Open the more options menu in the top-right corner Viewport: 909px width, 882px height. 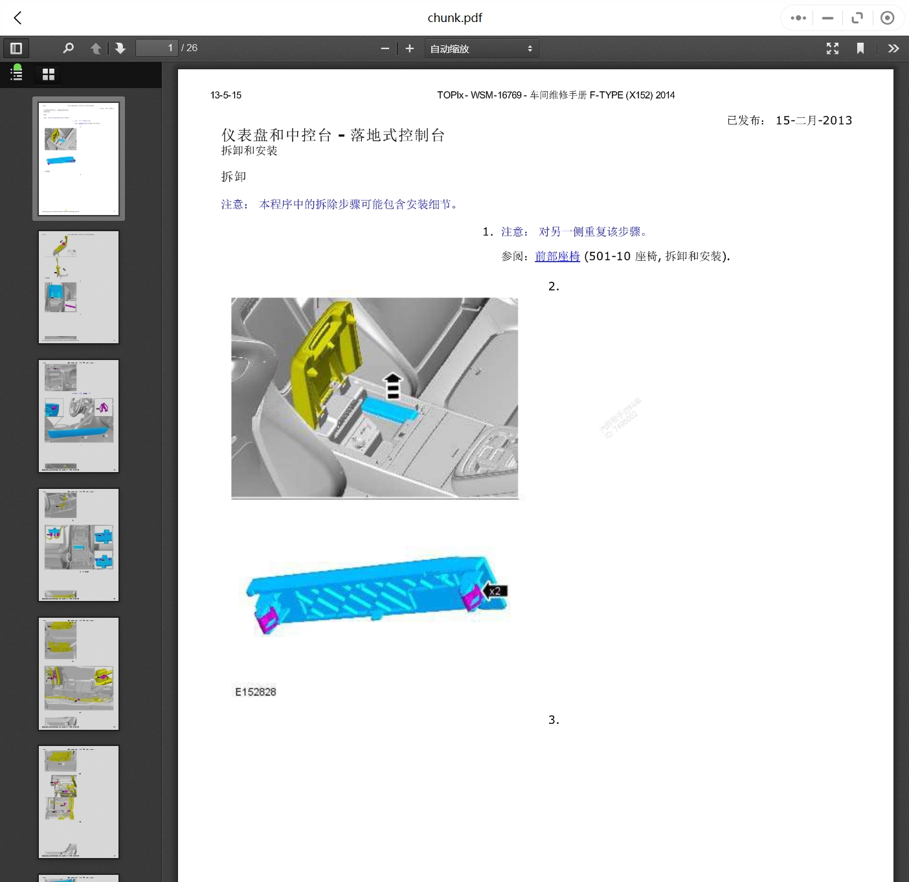pos(797,17)
